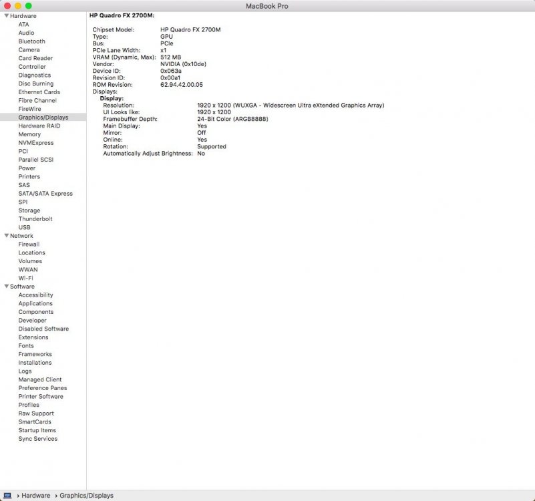Click the ROM Revision value 62.94.42.00.05
Viewport: 535px width, 501px height.
click(x=182, y=85)
